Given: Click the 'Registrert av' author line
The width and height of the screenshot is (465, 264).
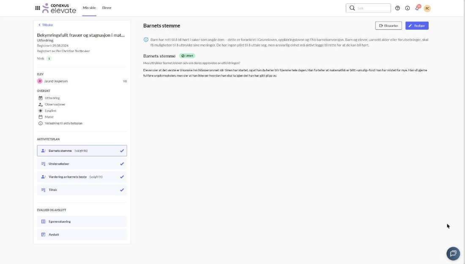Looking at the screenshot, I should (x=63, y=51).
